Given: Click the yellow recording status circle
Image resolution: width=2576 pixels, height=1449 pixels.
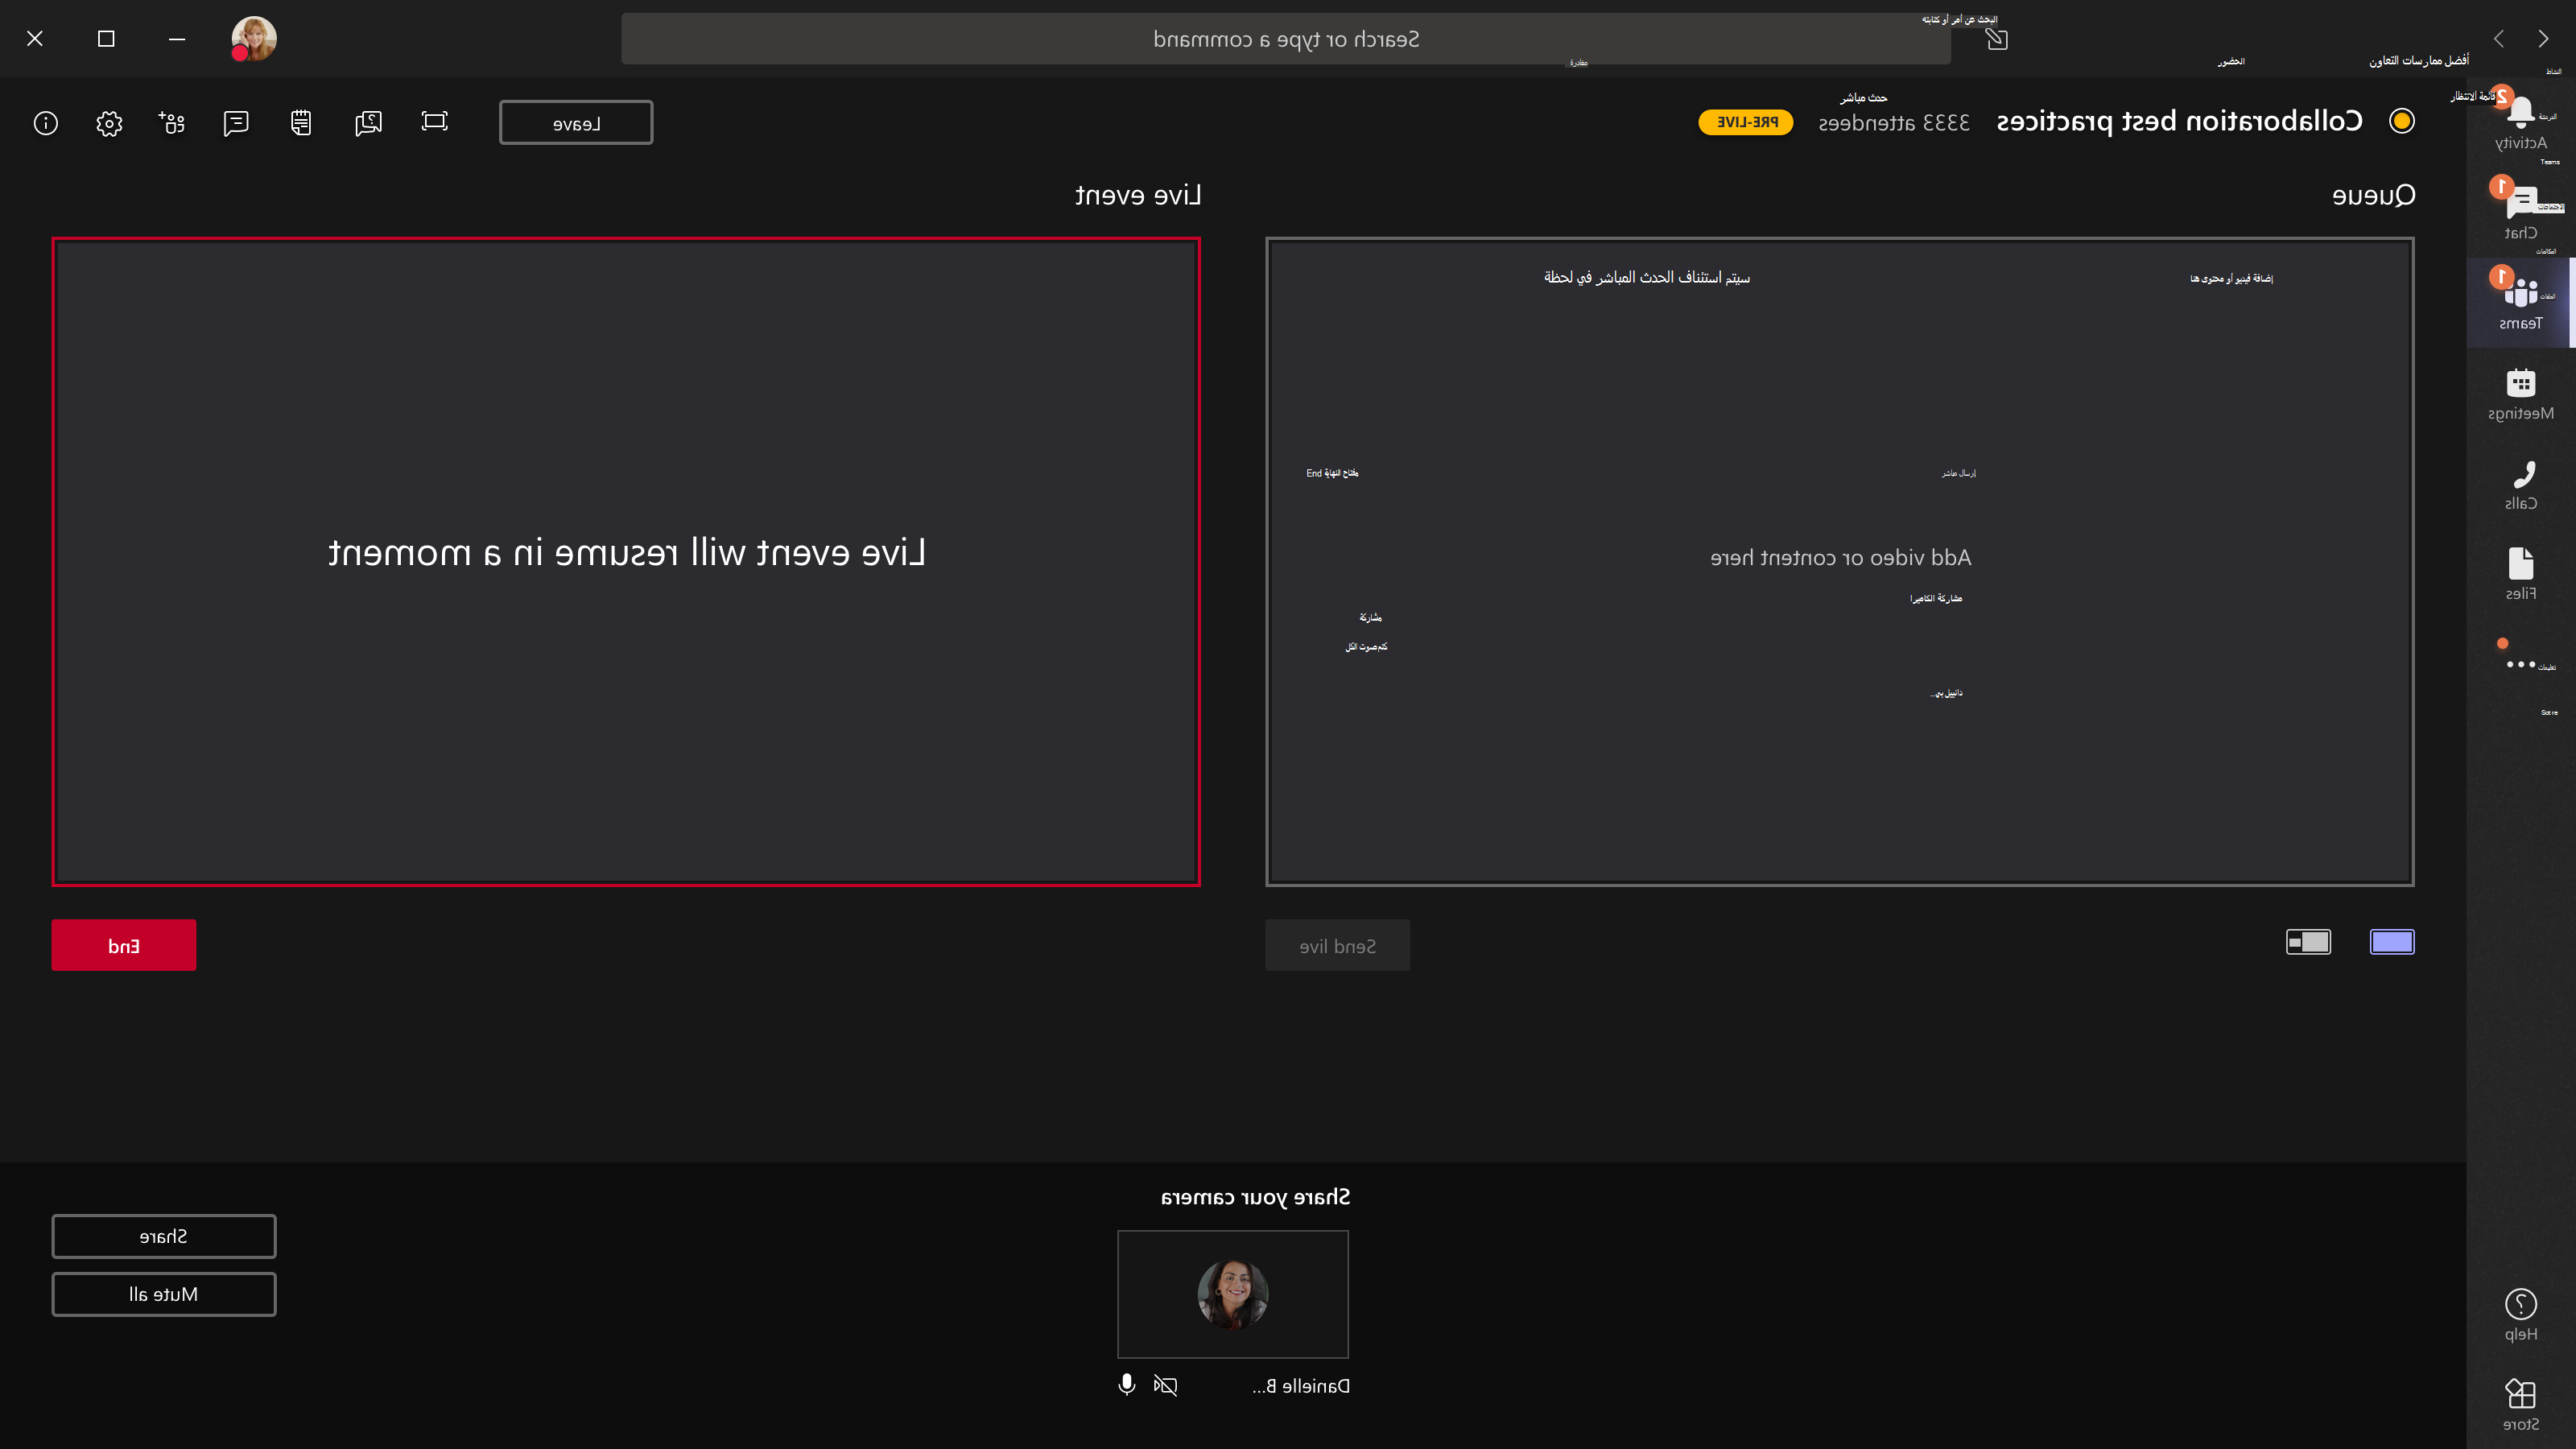Looking at the screenshot, I should (x=2401, y=121).
